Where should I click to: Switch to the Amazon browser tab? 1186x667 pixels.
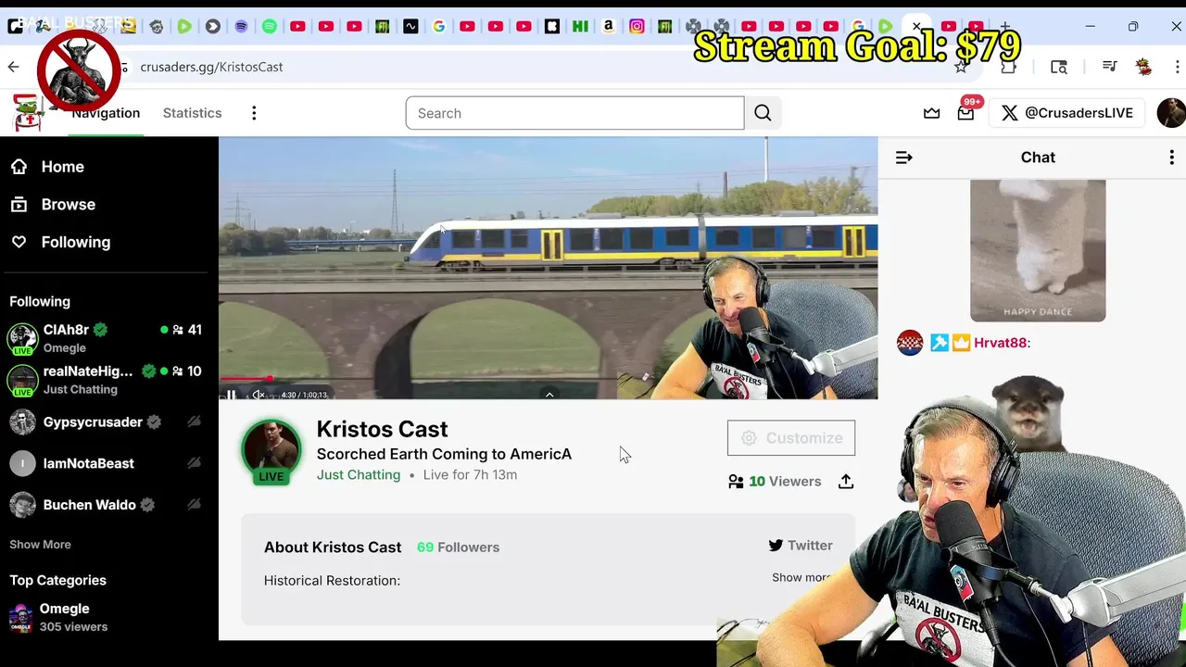(x=608, y=27)
